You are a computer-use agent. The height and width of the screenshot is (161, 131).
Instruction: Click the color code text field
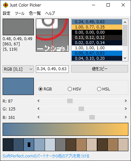52,69
